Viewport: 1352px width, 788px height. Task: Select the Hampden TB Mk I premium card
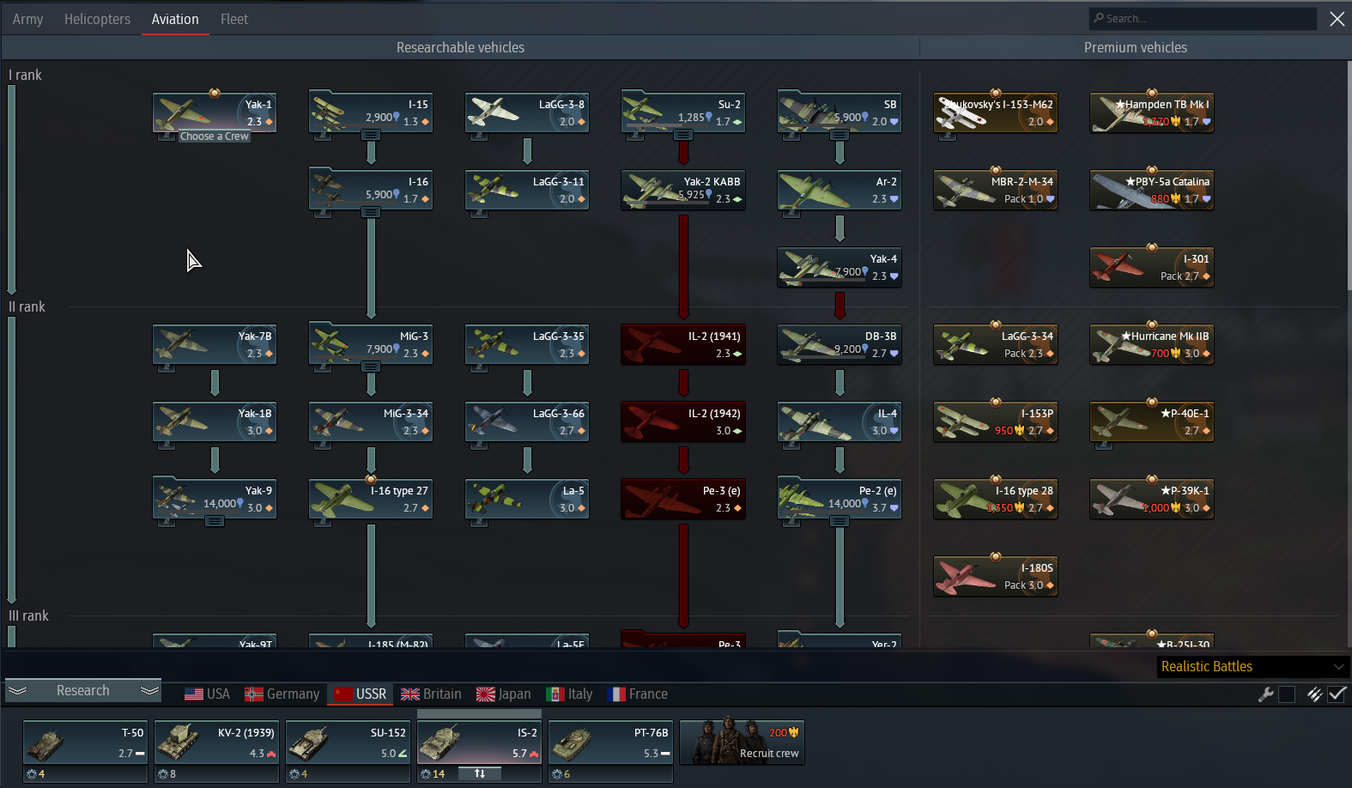(1152, 112)
